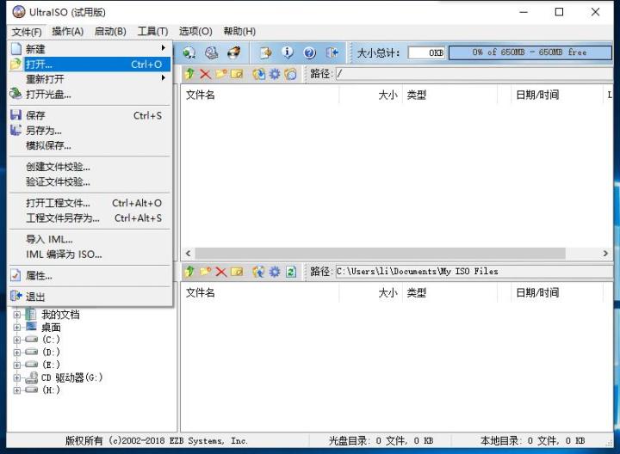Click the blue info bubble toolbar icon
Image resolution: width=620 pixels, height=454 pixels.
288,52
